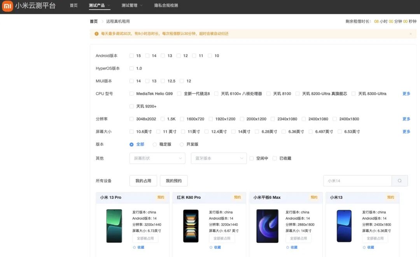Check Android版本 10 checkbox
The height and width of the screenshot is (257, 420).
tap(210, 56)
